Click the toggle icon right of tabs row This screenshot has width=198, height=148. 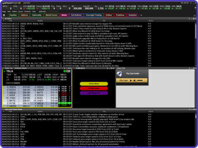(195, 15)
